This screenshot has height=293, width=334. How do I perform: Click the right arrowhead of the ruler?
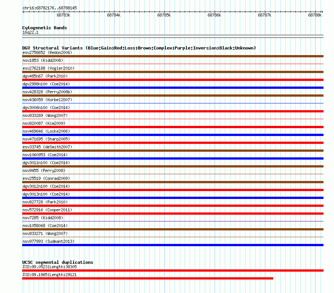tap(322, 12)
